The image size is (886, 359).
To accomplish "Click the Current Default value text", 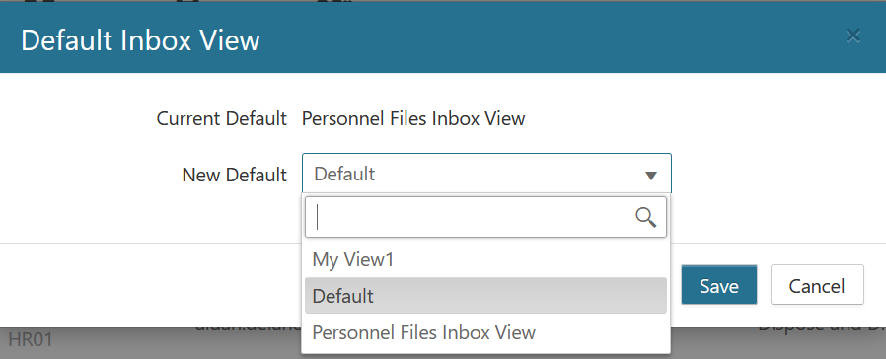I will click(413, 119).
